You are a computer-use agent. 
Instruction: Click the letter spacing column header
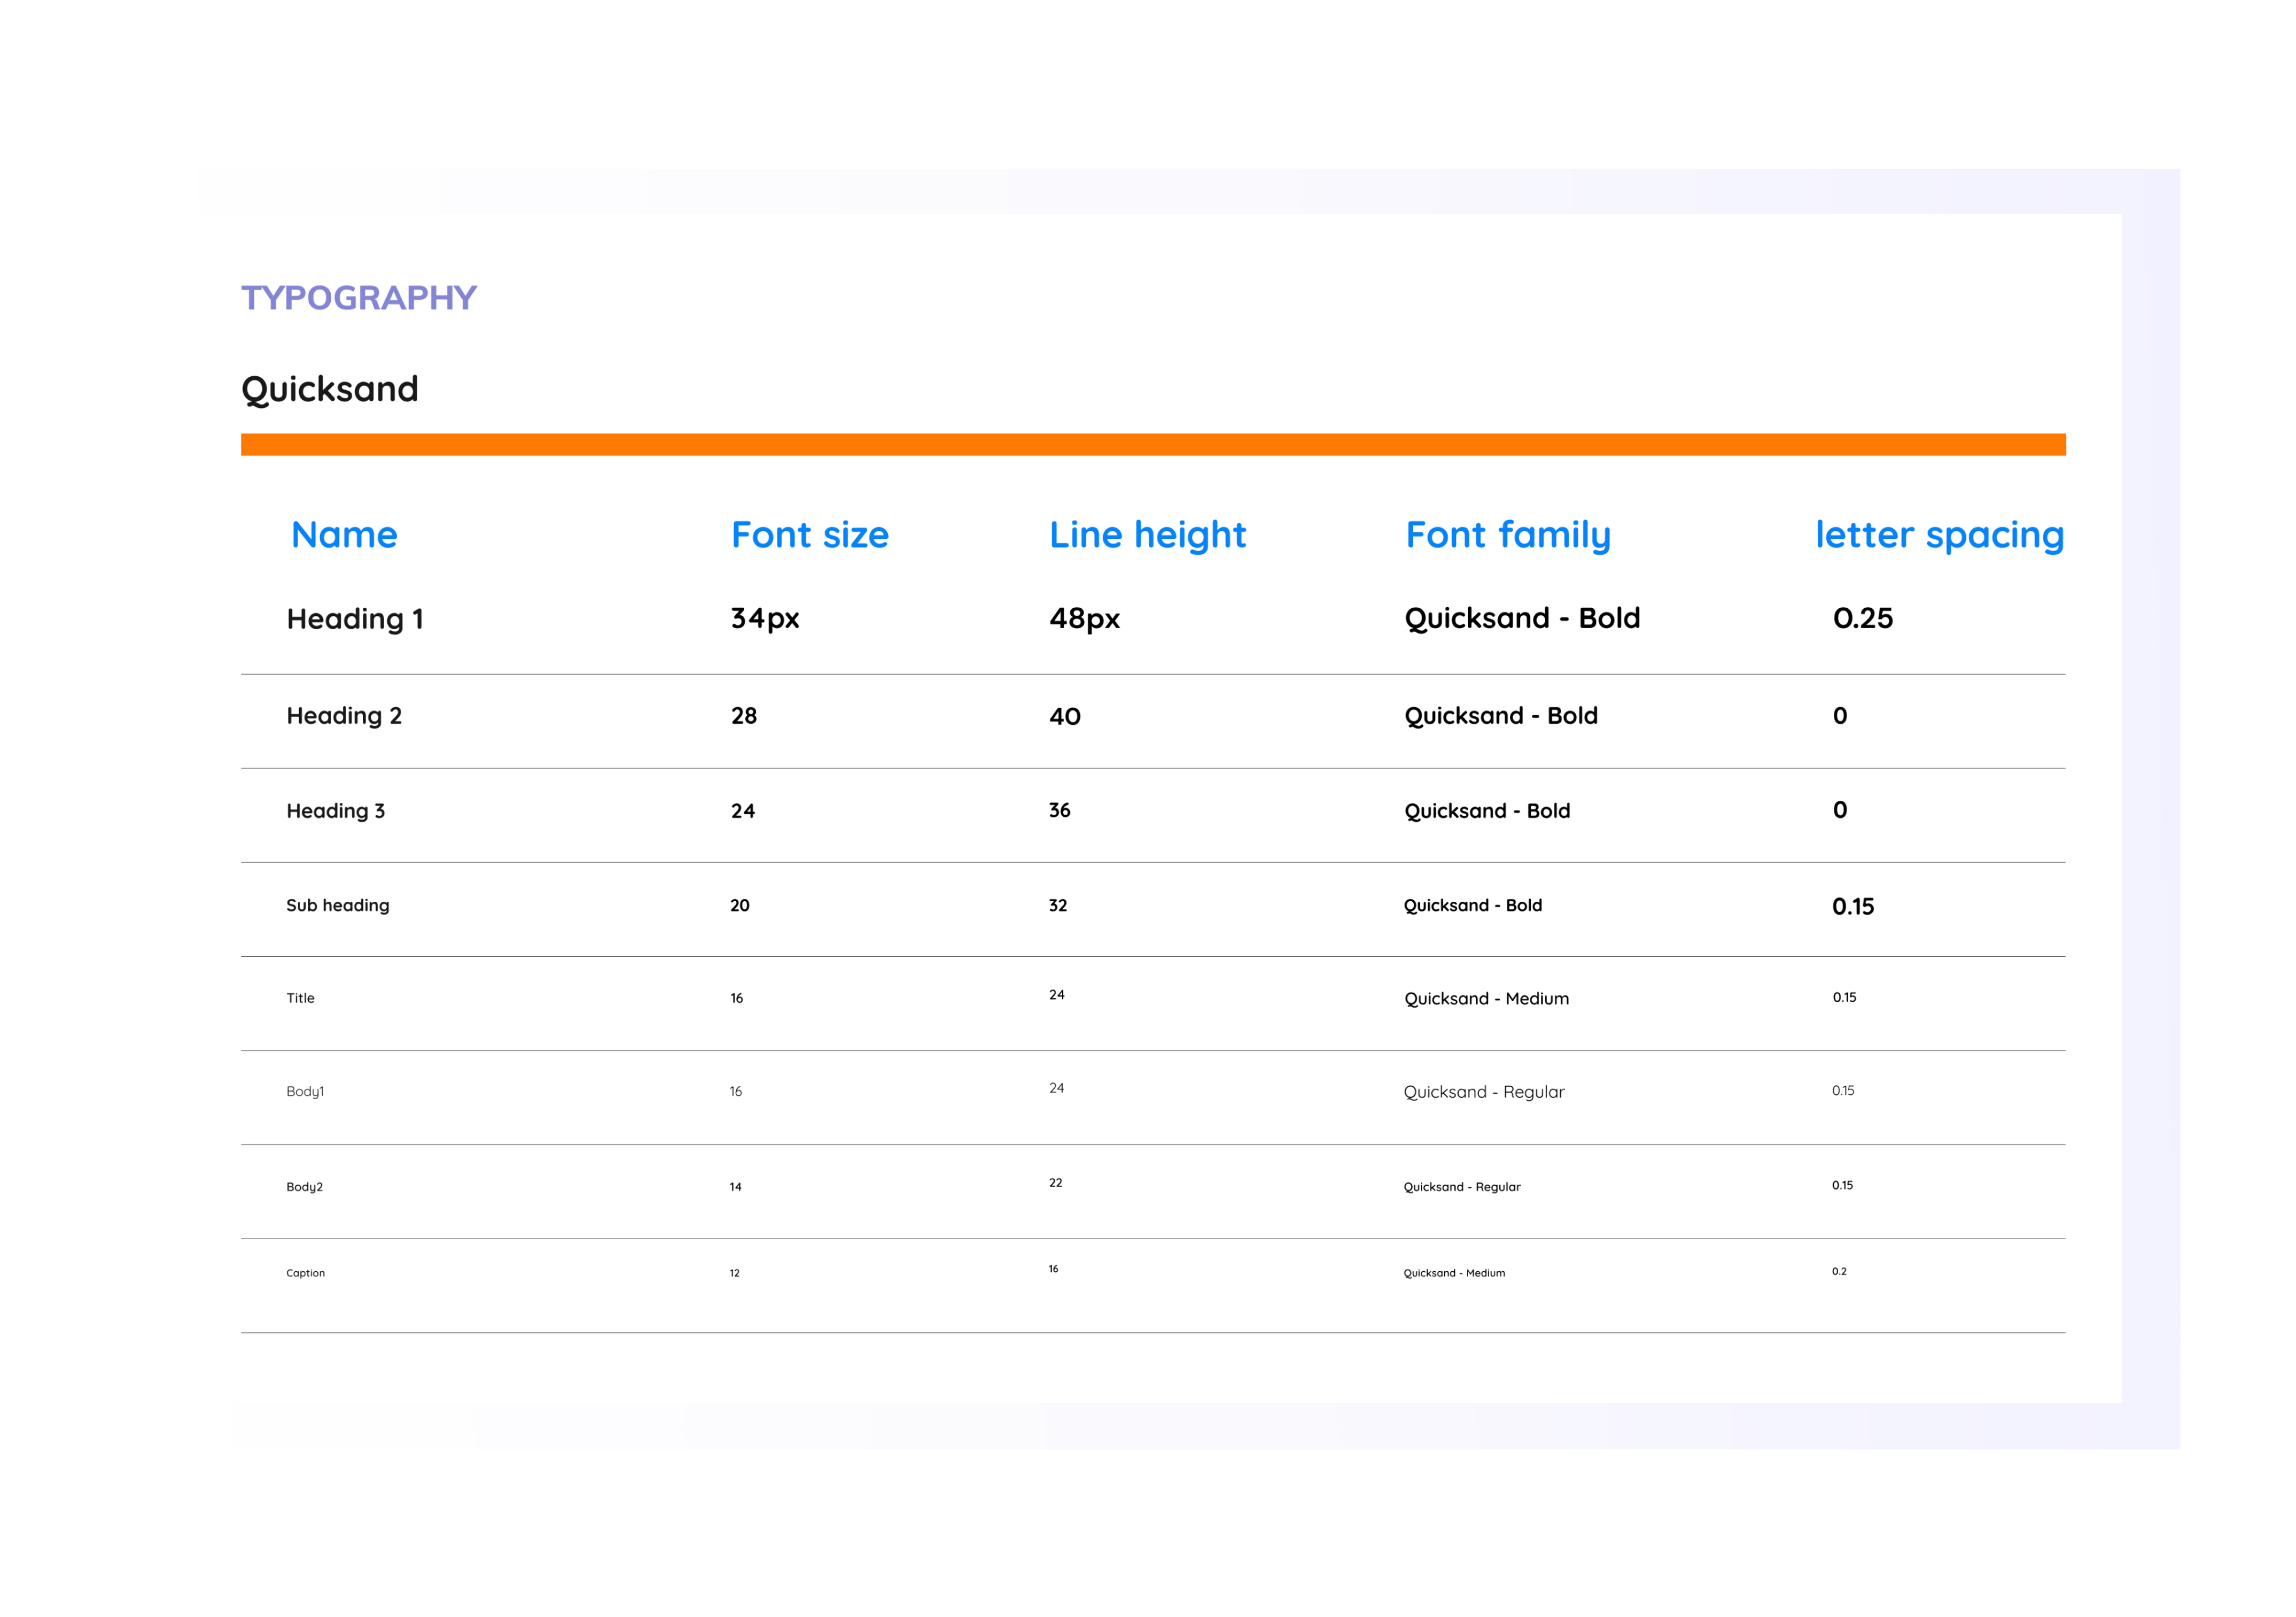(x=1939, y=535)
